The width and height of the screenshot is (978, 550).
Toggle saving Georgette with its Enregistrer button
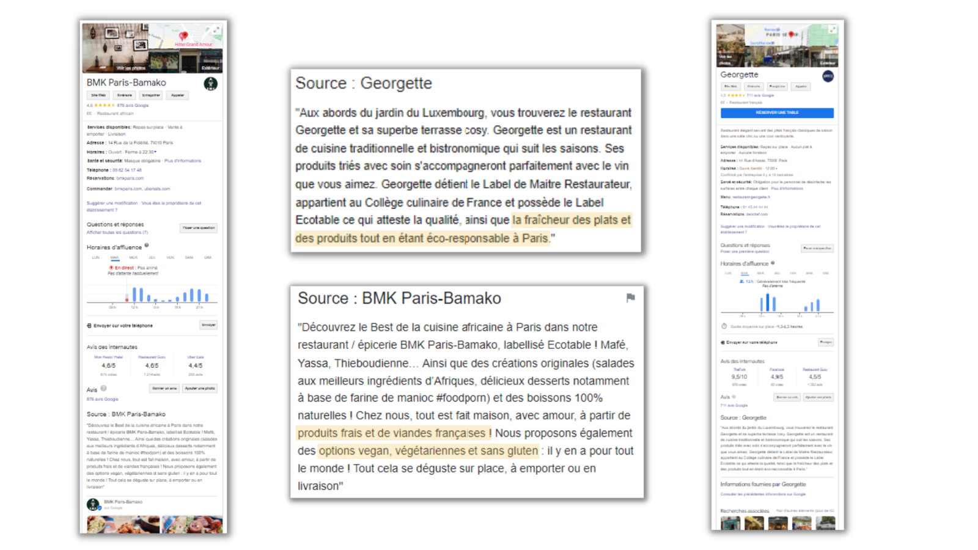coord(778,86)
